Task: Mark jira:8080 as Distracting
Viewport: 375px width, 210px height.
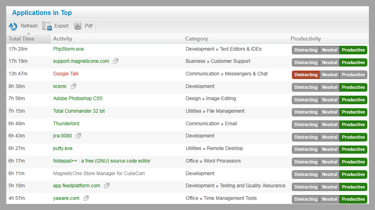Action: tap(306, 137)
